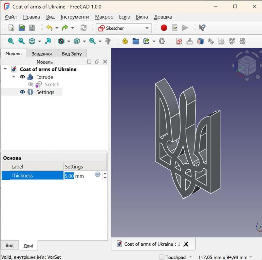262x260 pixels.
Task: Open the Sketcher workbench selector
Action: click(124, 28)
